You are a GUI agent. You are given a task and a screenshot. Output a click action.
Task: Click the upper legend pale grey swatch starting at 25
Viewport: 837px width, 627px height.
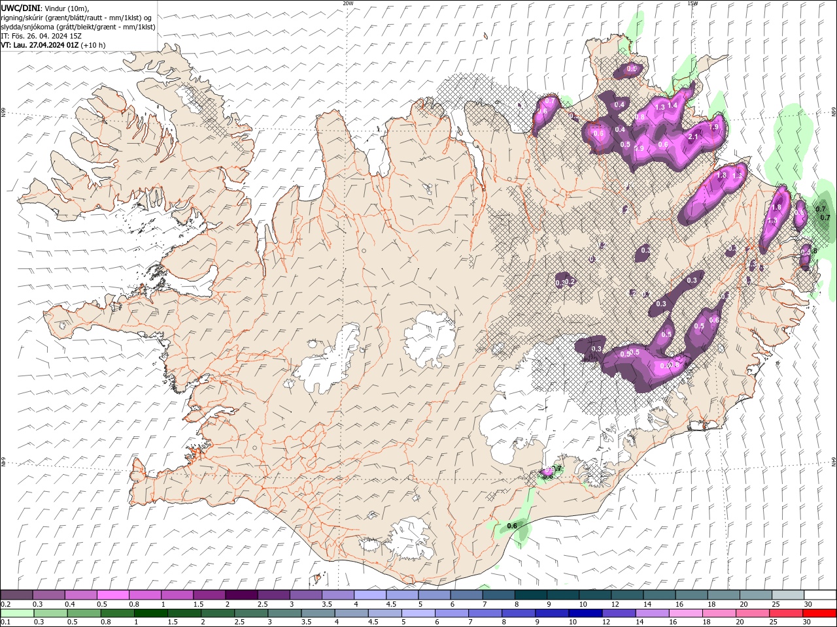[787, 595]
